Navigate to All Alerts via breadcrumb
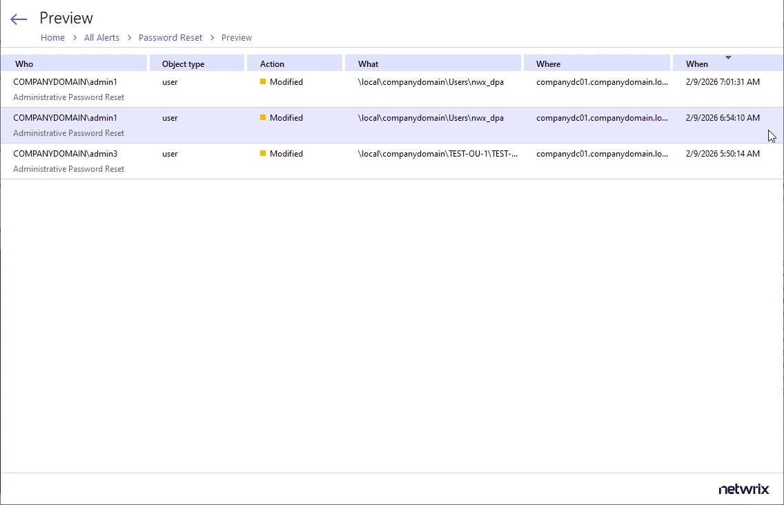The height and width of the screenshot is (505, 784). (101, 38)
